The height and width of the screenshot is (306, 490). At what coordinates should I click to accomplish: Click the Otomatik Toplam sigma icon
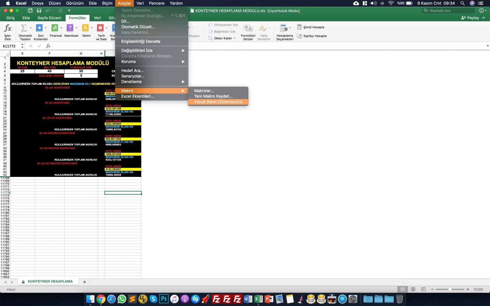(x=24, y=28)
